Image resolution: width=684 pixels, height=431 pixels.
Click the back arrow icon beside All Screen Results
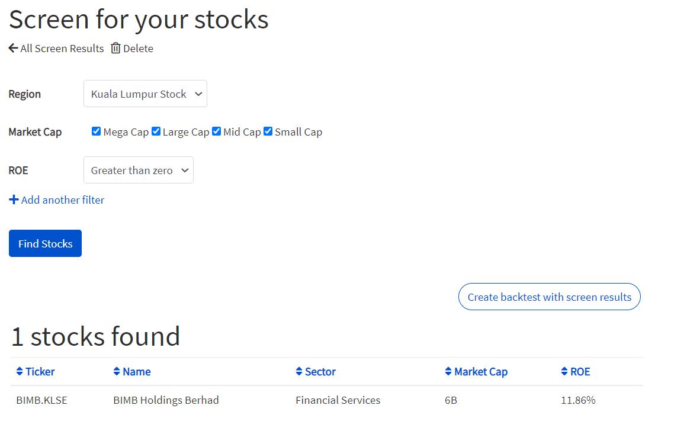click(x=13, y=49)
